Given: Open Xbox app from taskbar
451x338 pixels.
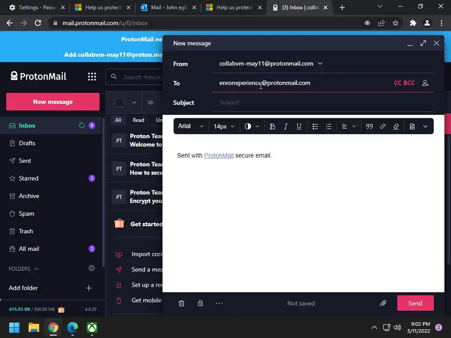Looking at the screenshot, I should [x=92, y=327].
